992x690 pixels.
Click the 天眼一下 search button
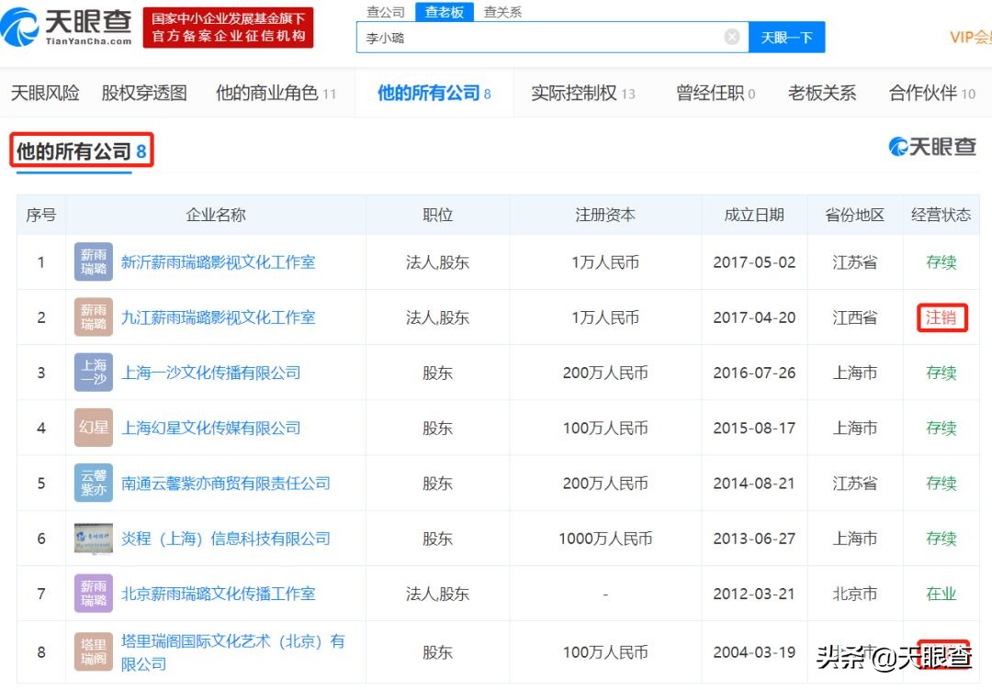tap(786, 37)
